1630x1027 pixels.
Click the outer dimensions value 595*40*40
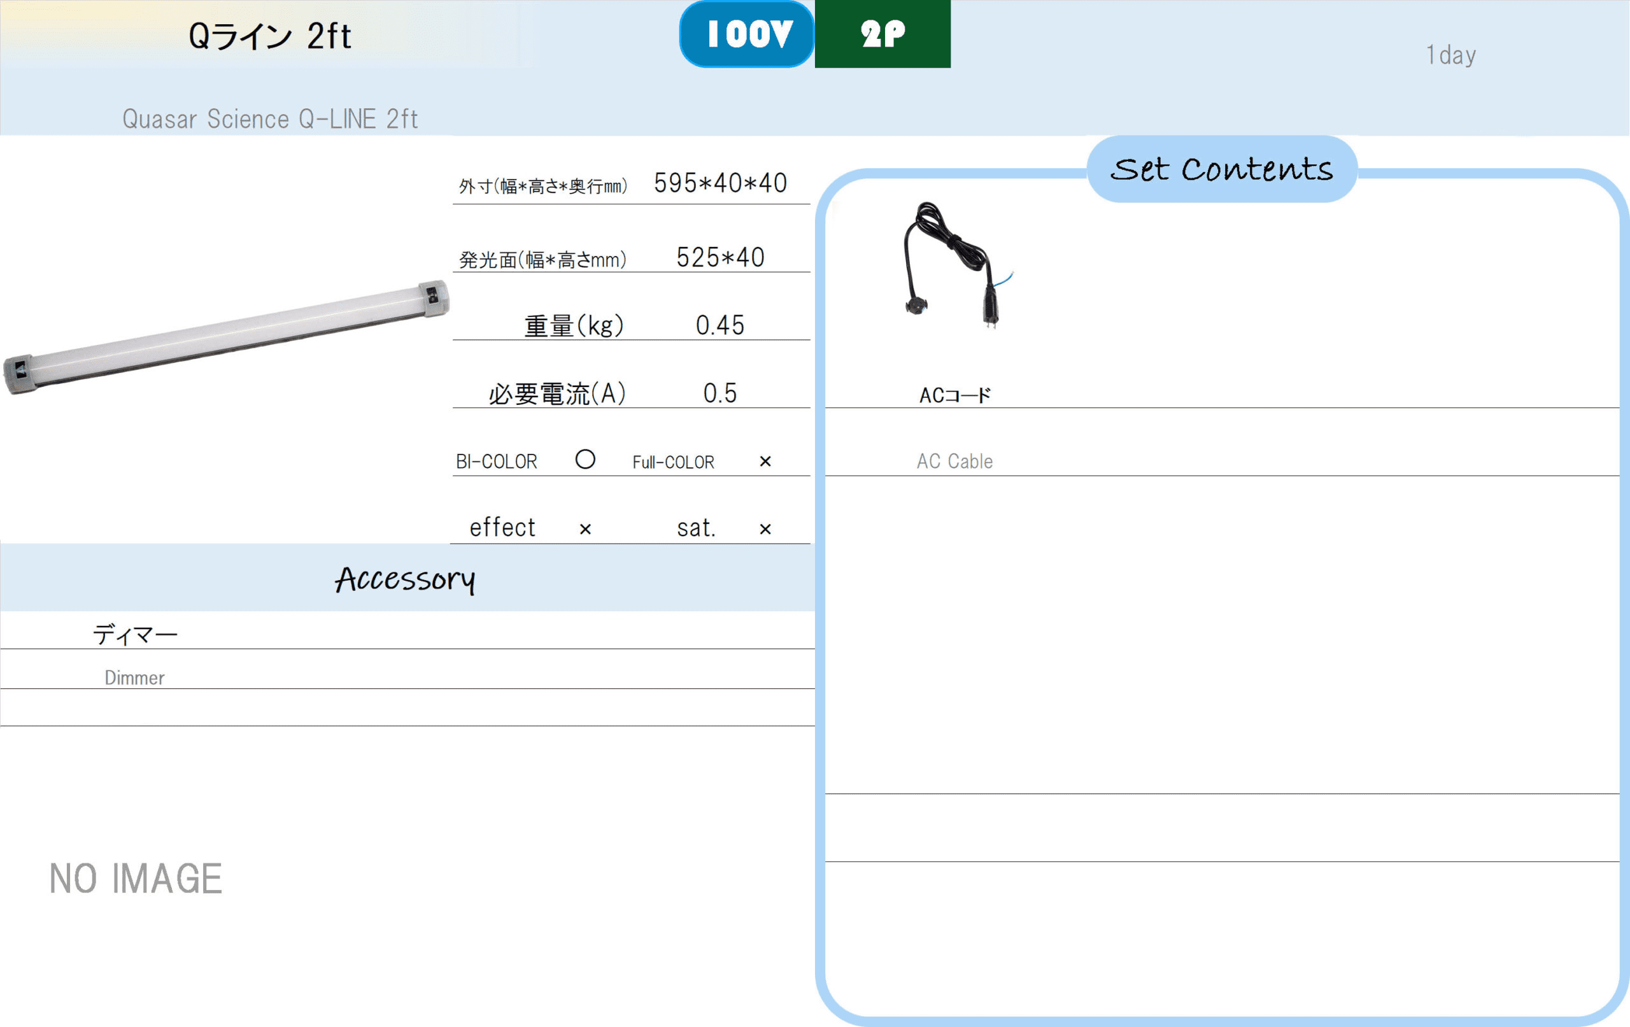[x=720, y=183]
